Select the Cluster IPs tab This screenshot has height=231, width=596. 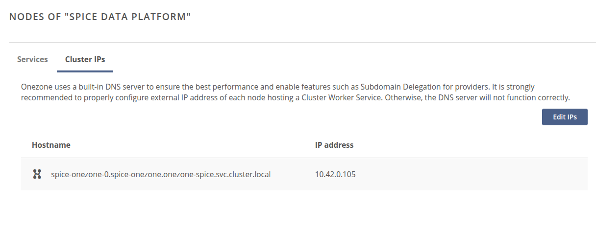[85, 59]
